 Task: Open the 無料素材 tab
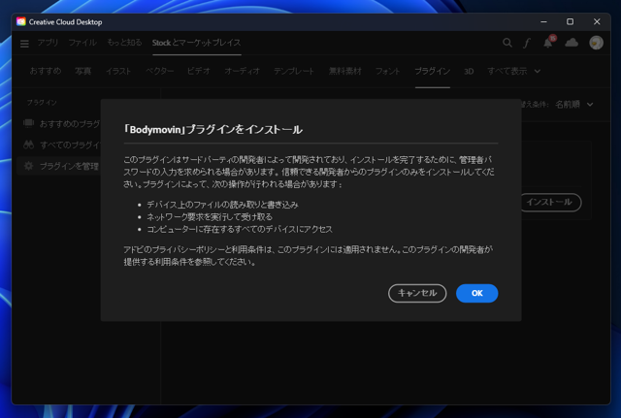[345, 71]
